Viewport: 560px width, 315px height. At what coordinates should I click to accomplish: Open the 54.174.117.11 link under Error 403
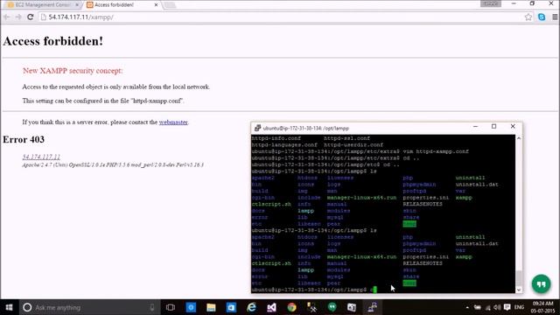(41, 157)
